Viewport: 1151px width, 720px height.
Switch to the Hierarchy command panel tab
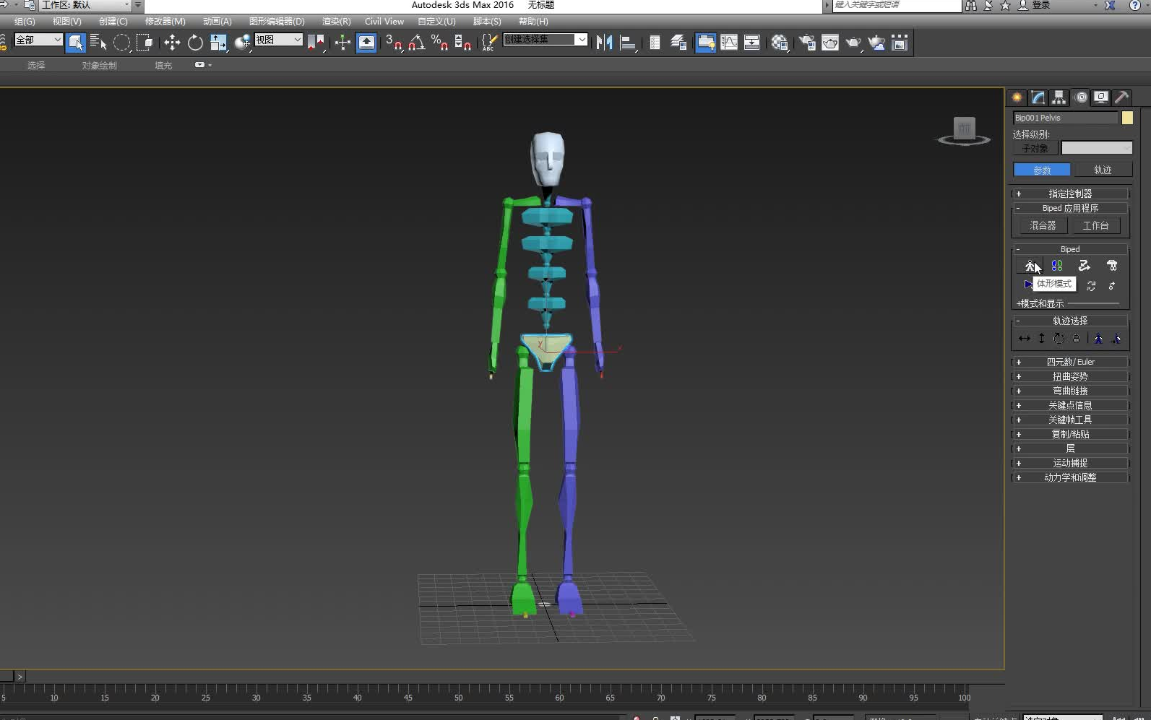[x=1059, y=97]
